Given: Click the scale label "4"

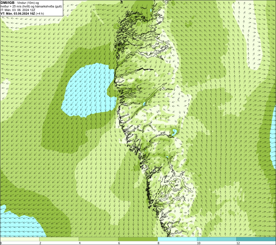Looking at the screenshot, I should (80, 243).
